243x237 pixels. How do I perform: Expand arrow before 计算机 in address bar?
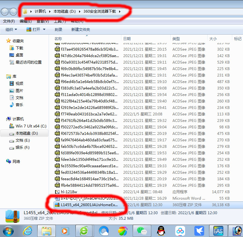point(31,11)
